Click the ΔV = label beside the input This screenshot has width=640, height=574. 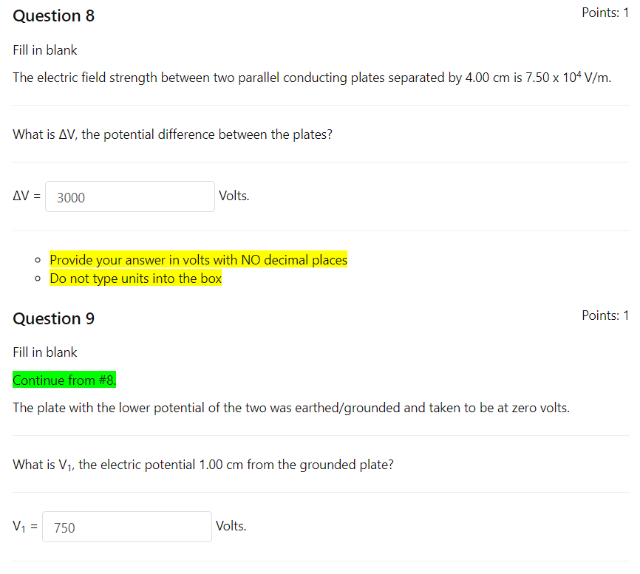coord(26,195)
